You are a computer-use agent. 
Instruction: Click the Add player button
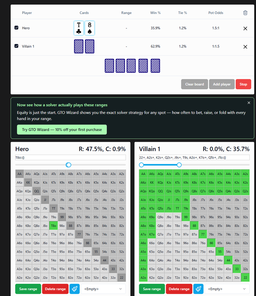222,84
